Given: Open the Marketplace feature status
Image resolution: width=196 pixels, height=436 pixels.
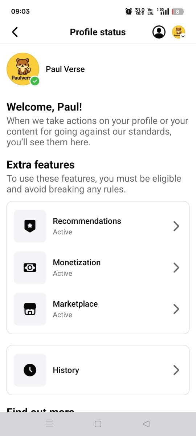Looking at the screenshot, I should [x=98, y=309].
